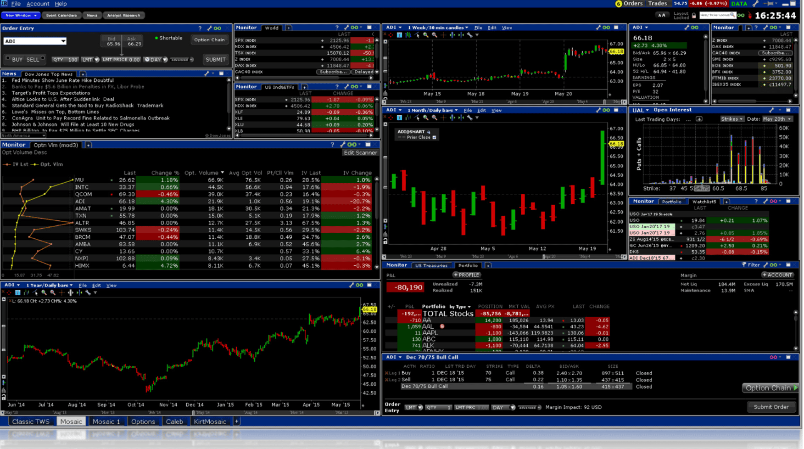The height and width of the screenshot is (449, 804).
Task: Add a new tab in World monitor
Action: pyautogui.click(x=289, y=28)
